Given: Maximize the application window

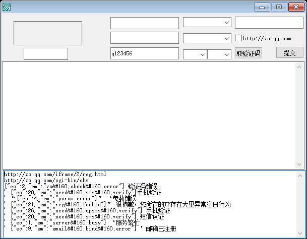Looking at the screenshot, I should [278, 7].
